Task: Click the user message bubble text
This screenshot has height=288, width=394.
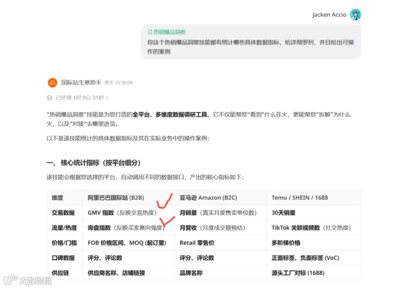Action: (x=250, y=47)
